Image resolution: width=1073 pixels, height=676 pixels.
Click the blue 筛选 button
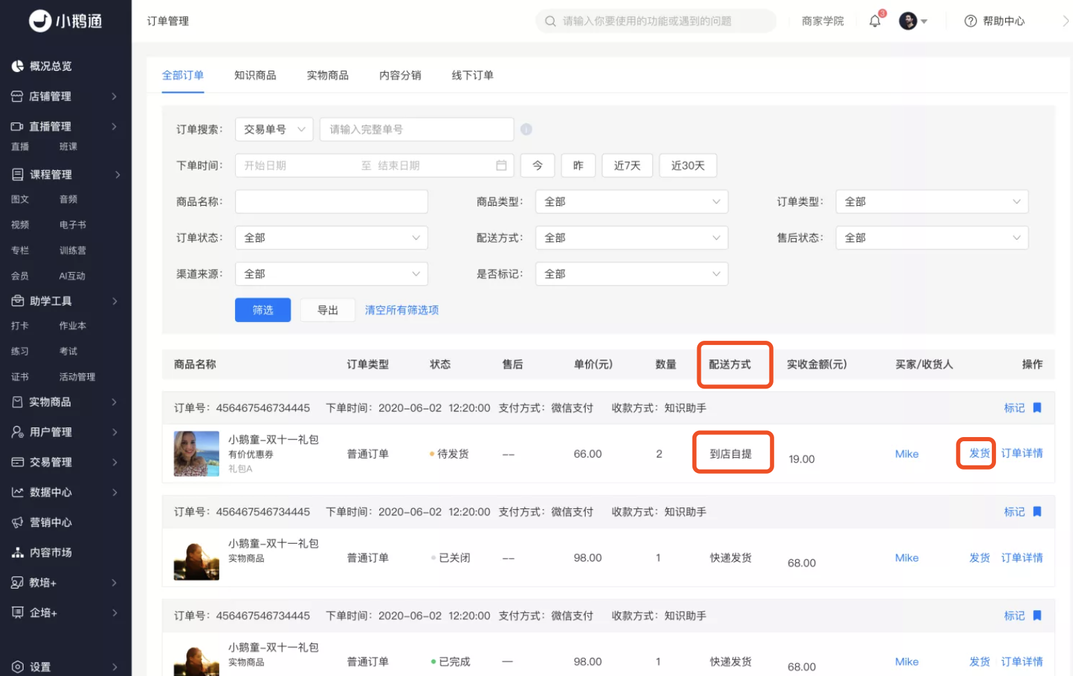point(263,310)
